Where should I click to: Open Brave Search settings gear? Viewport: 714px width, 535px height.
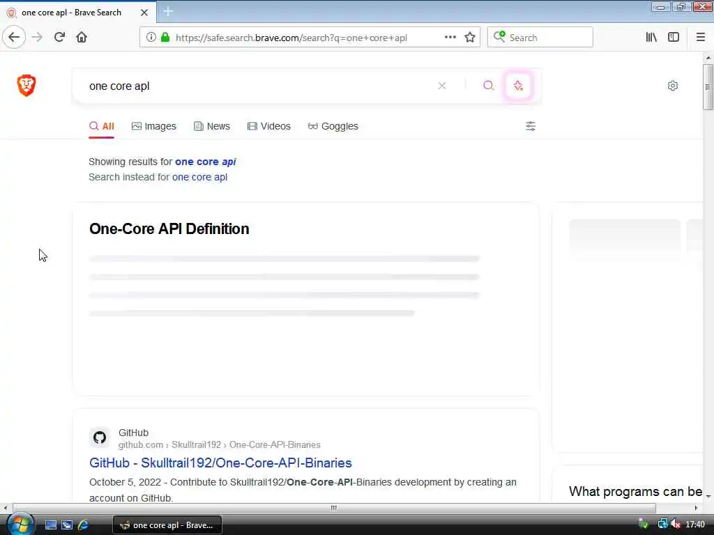coord(673,86)
